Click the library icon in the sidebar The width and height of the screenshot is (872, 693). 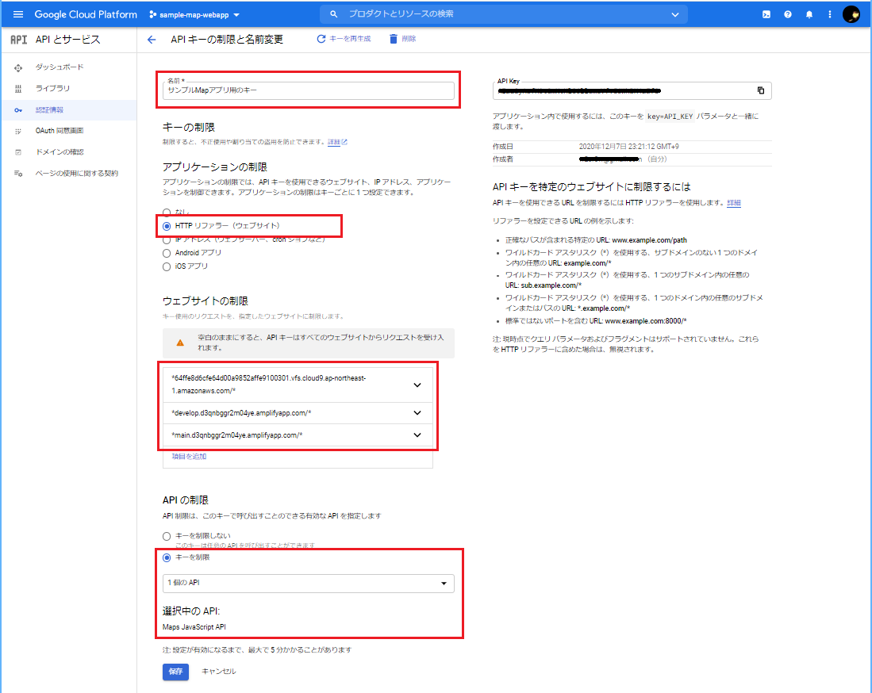18,89
